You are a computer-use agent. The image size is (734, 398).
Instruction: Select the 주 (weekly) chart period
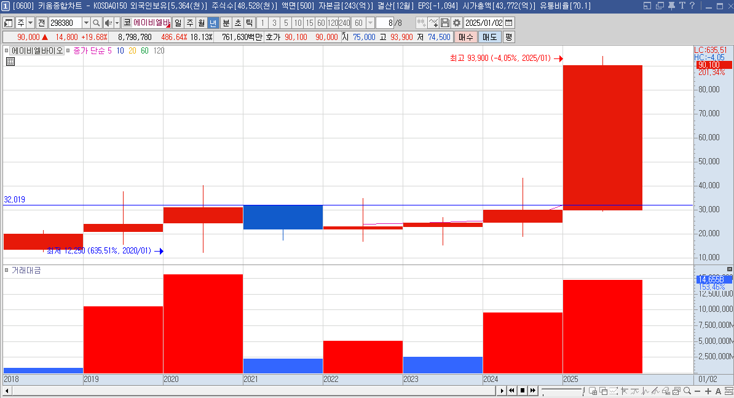[x=189, y=23]
